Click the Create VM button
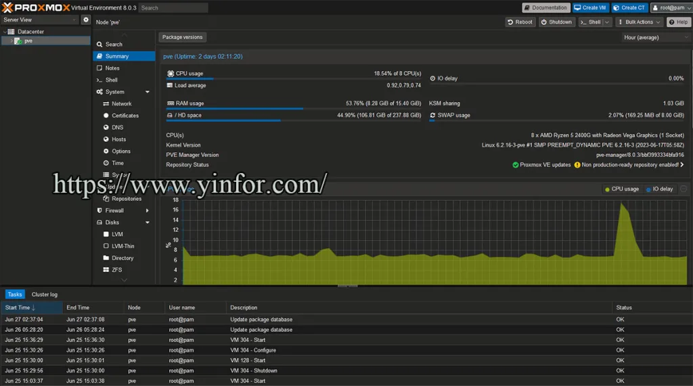Viewport: 693px width, 386px height. pos(590,8)
